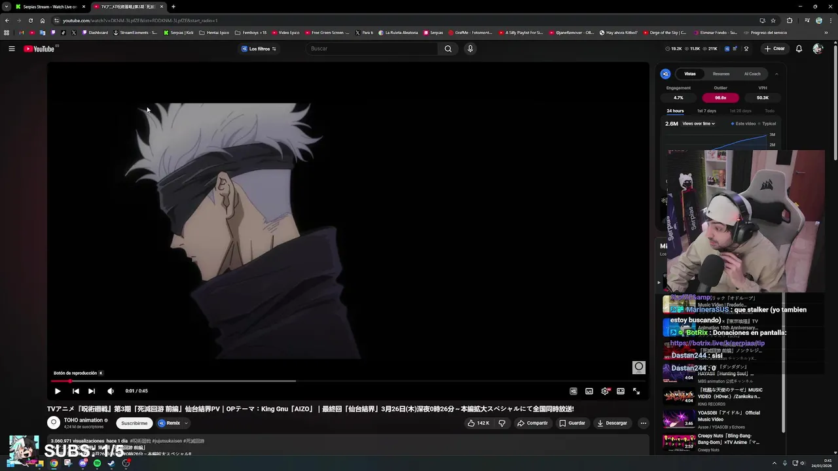838x471 pixels.
Task: Toggle theater mode view
Action: coord(621,391)
